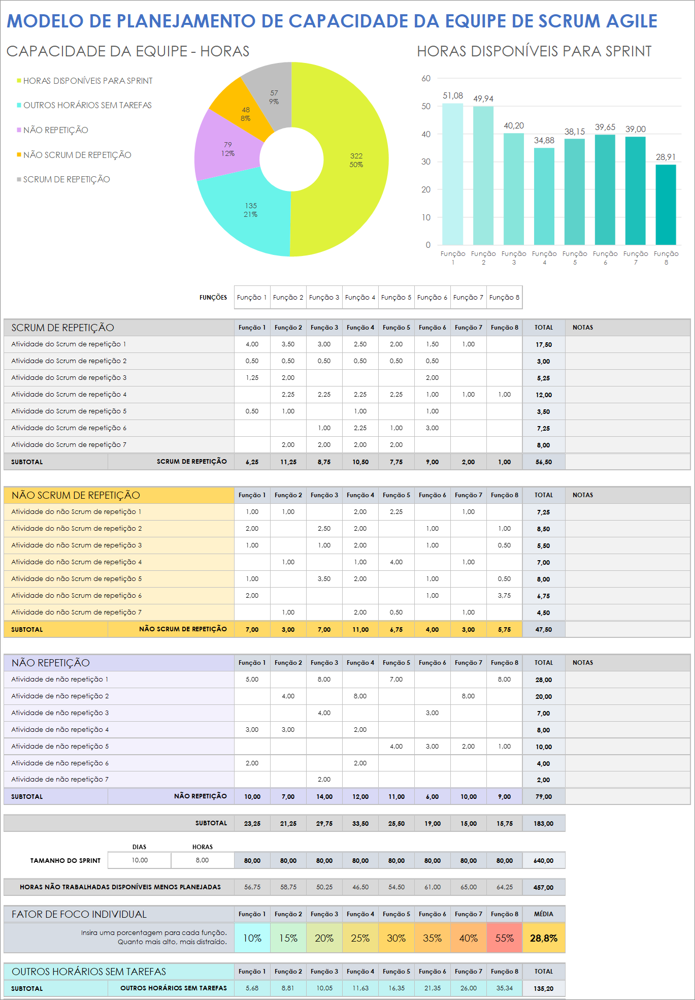Click the 79,00 subtotal for Não repetição
The image size is (695, 1000).
(x=544, y=797)
